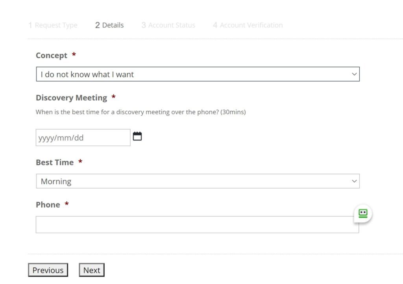Select the Details step tab
The width and height of the screenshot is (403, 284).
[x=109, y=25]
